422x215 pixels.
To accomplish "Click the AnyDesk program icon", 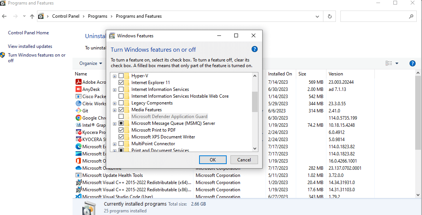I will click(x=78, y=89).
